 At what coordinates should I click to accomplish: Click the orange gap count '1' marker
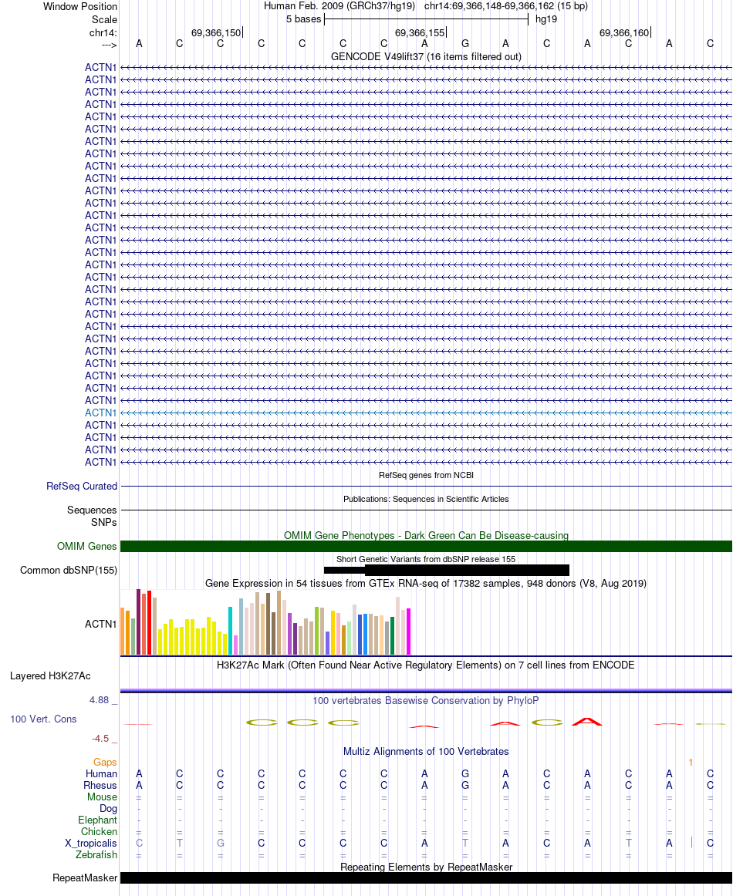pyautogui.click(x=691, y=763)
